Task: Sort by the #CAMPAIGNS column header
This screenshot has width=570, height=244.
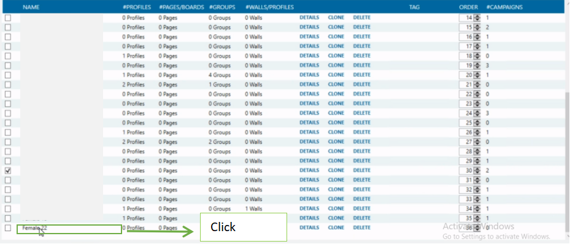Action: pyautogui.click(x=504, y=7)
